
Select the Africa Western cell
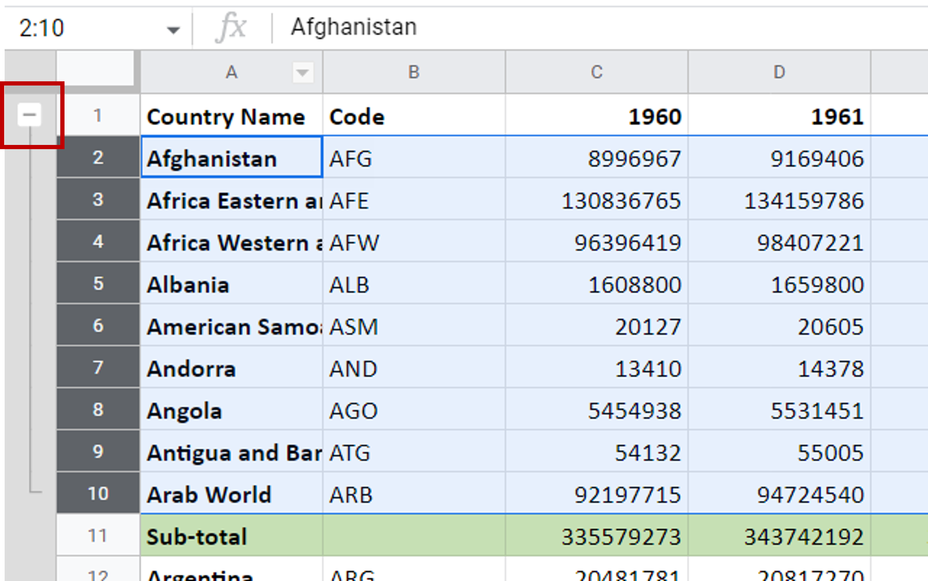pos(231,241)
